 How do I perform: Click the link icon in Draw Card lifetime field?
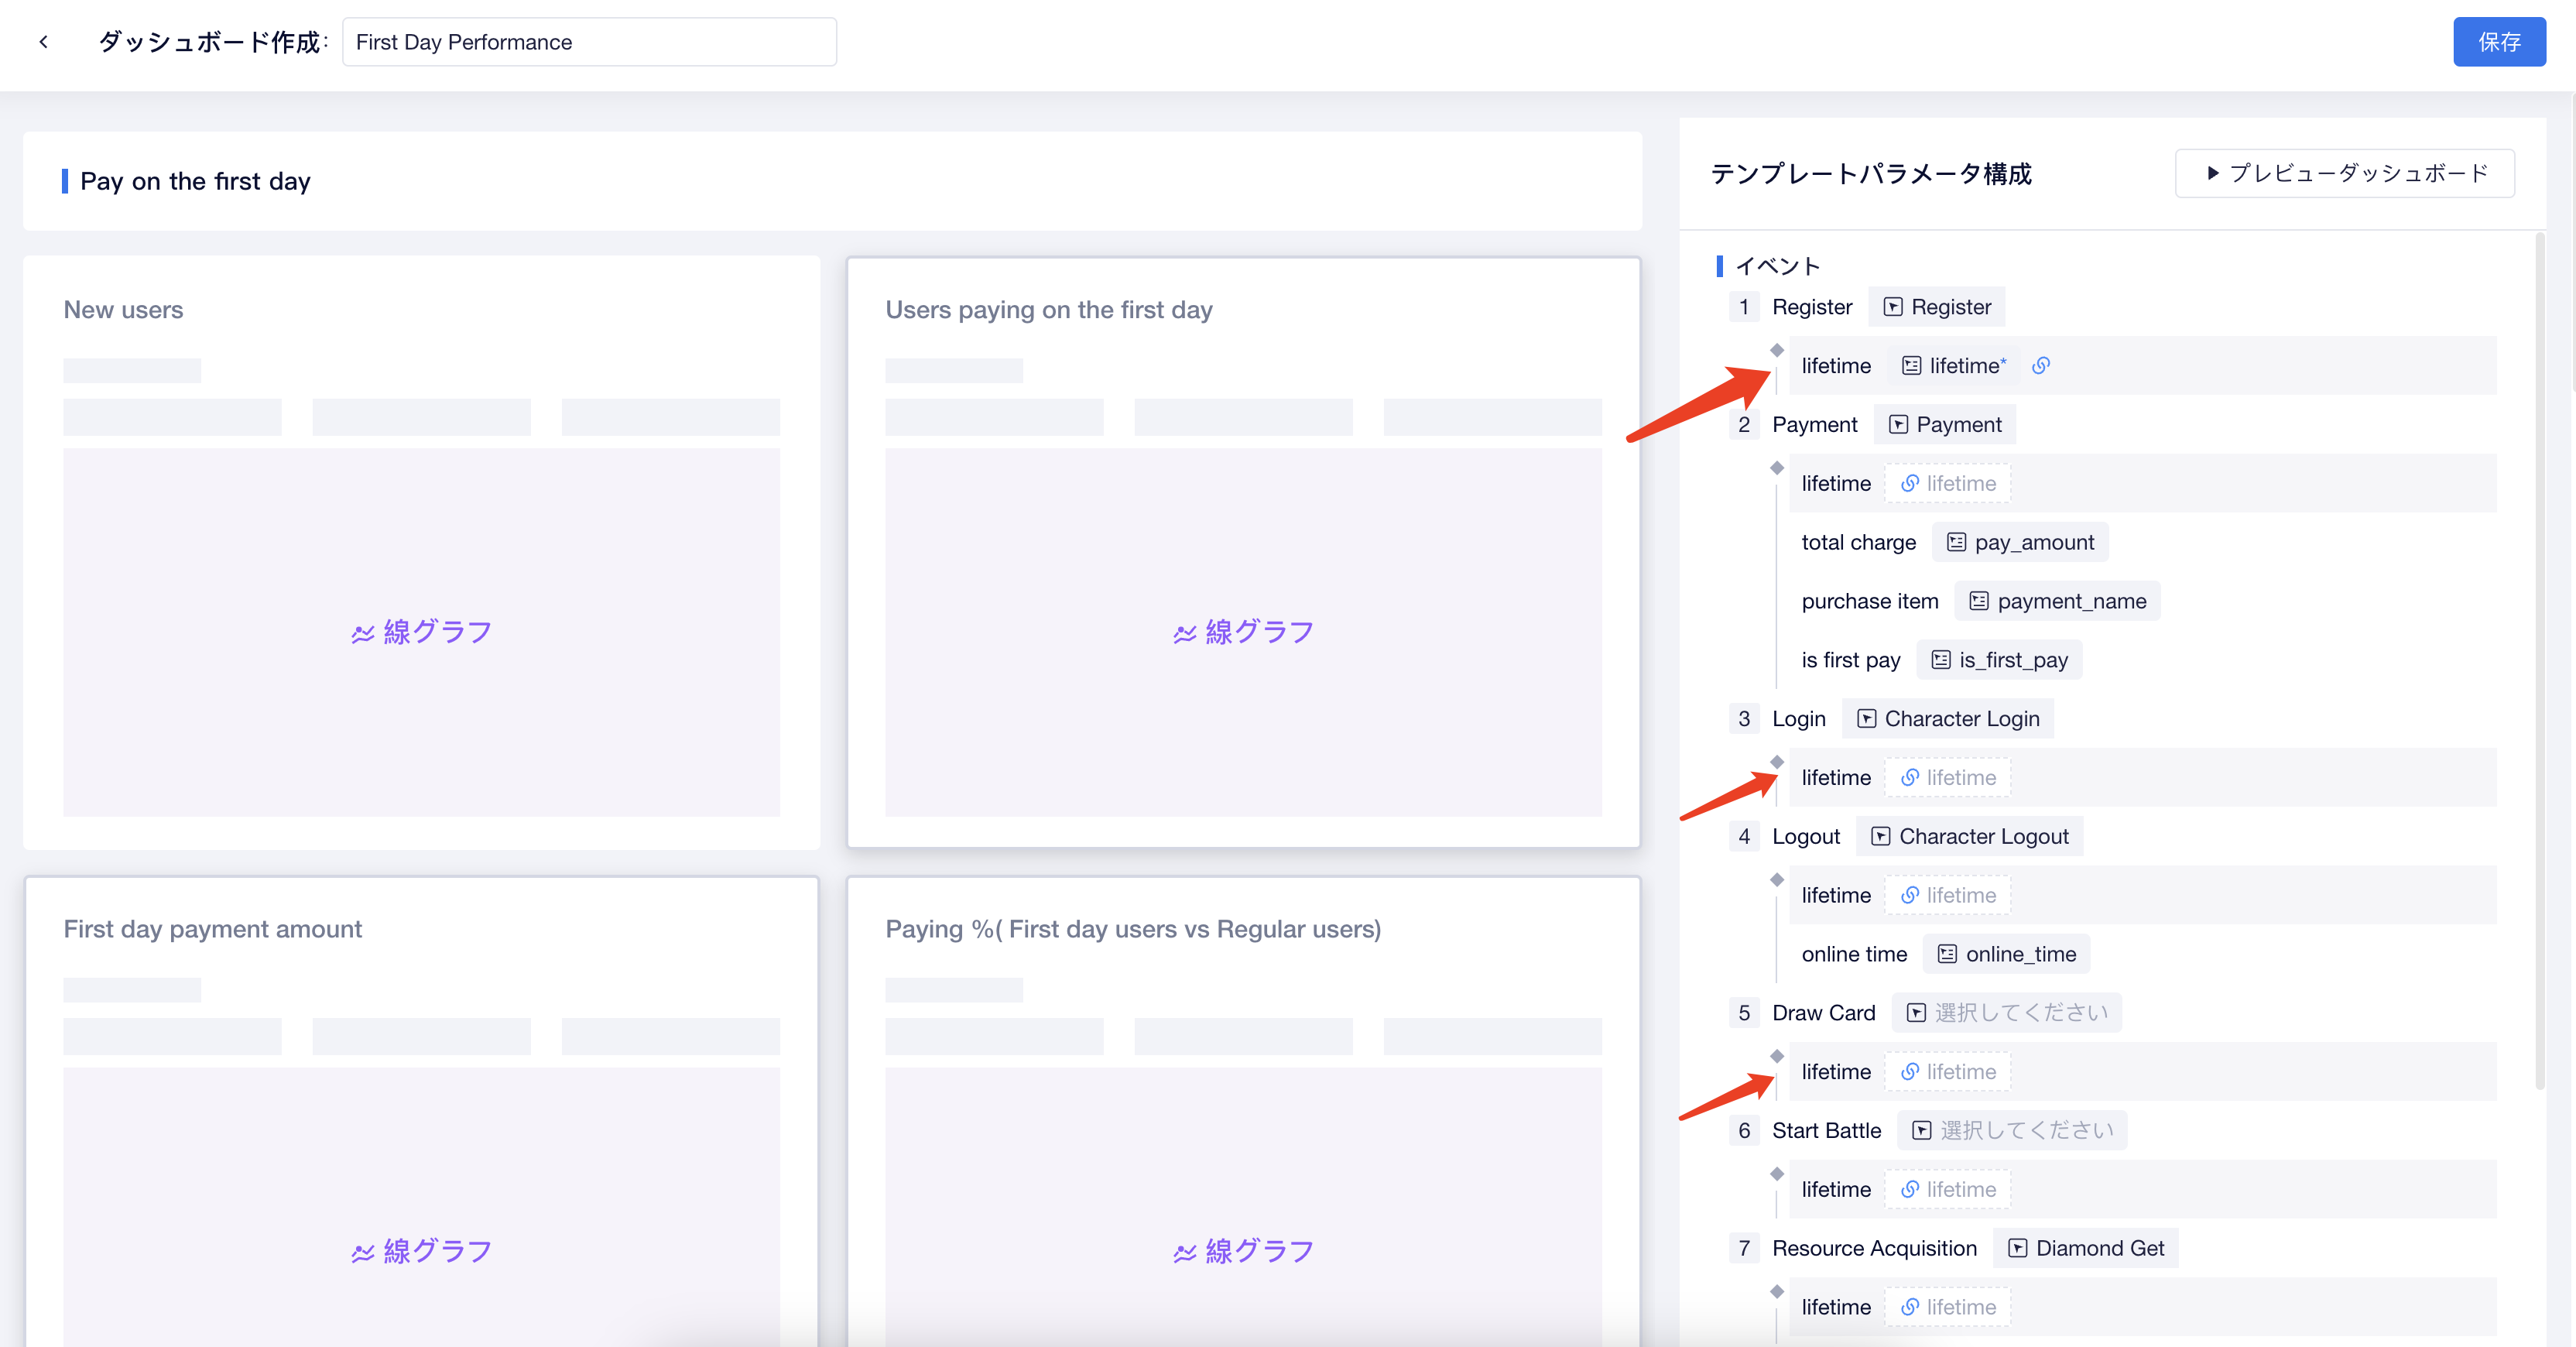(x=1910, y=1072)
